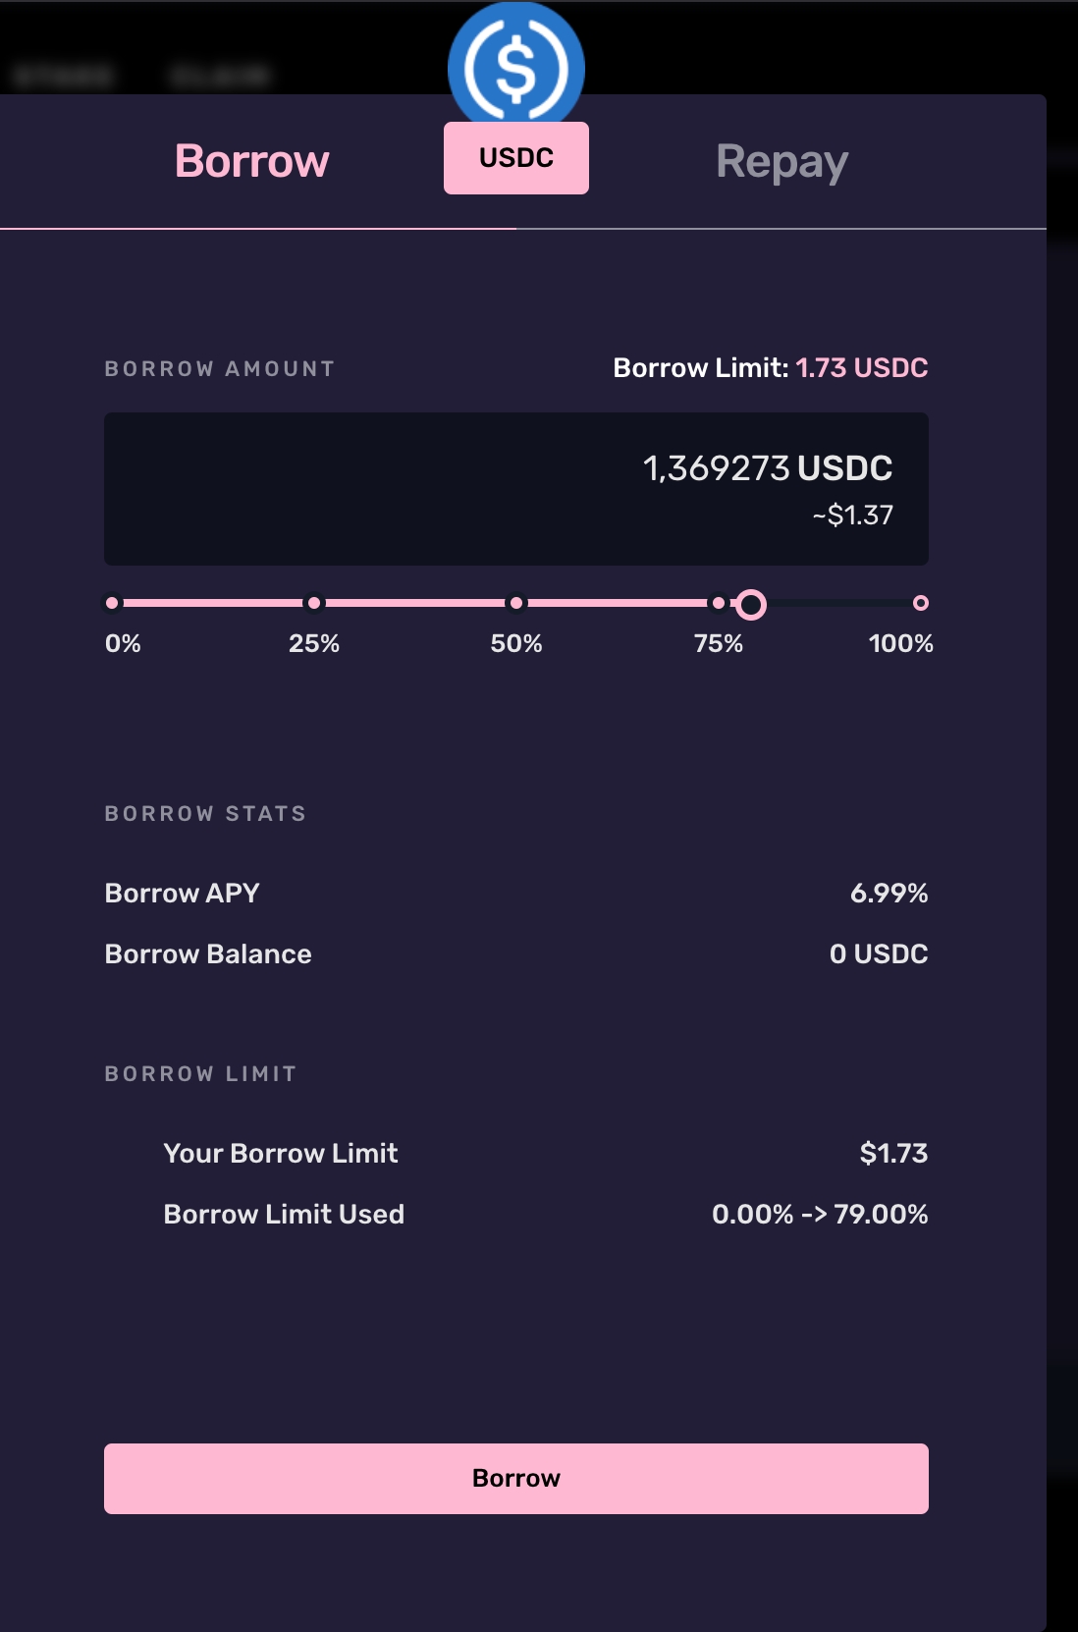Image resolution: width=1078 pixels, height=1632 pixels.
Task: Set slider to the 75% marker dot
Action: (x=719, y=603)
